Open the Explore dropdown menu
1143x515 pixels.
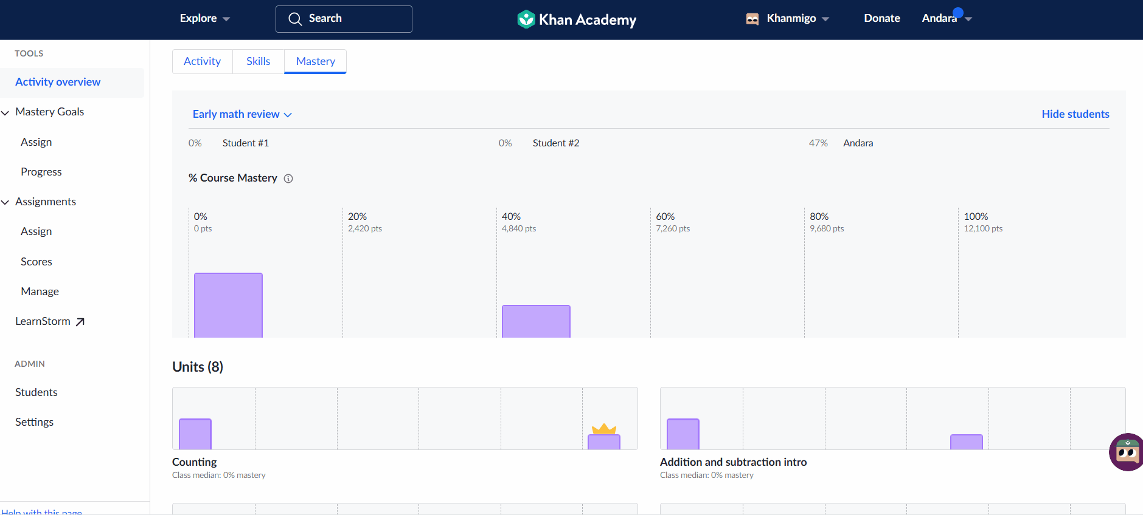click(x=204, y=19)
